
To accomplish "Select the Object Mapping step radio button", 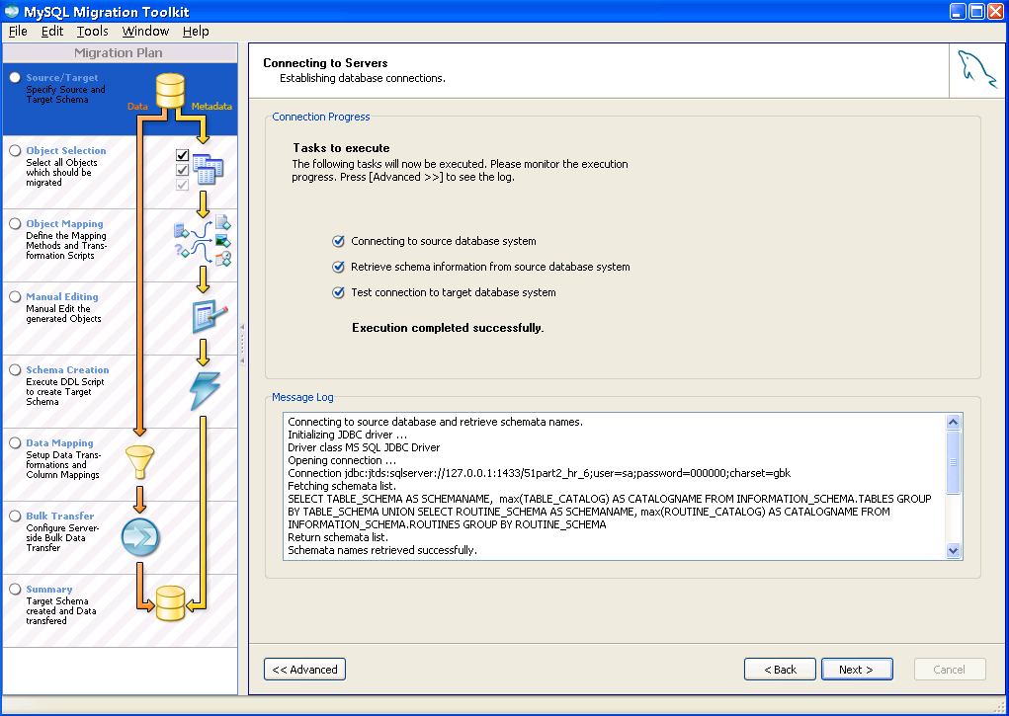I will (x=15, y=224).
